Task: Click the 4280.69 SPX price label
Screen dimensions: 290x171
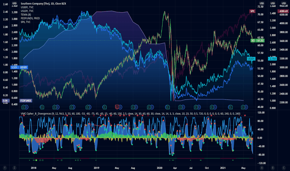Action: click(283, 11)
